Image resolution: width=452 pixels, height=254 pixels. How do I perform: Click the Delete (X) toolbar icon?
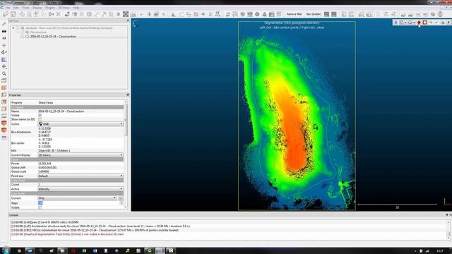(x=59, y=14)
